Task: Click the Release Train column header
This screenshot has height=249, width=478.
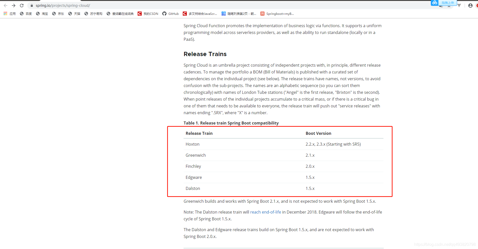Action: point(199,133)
